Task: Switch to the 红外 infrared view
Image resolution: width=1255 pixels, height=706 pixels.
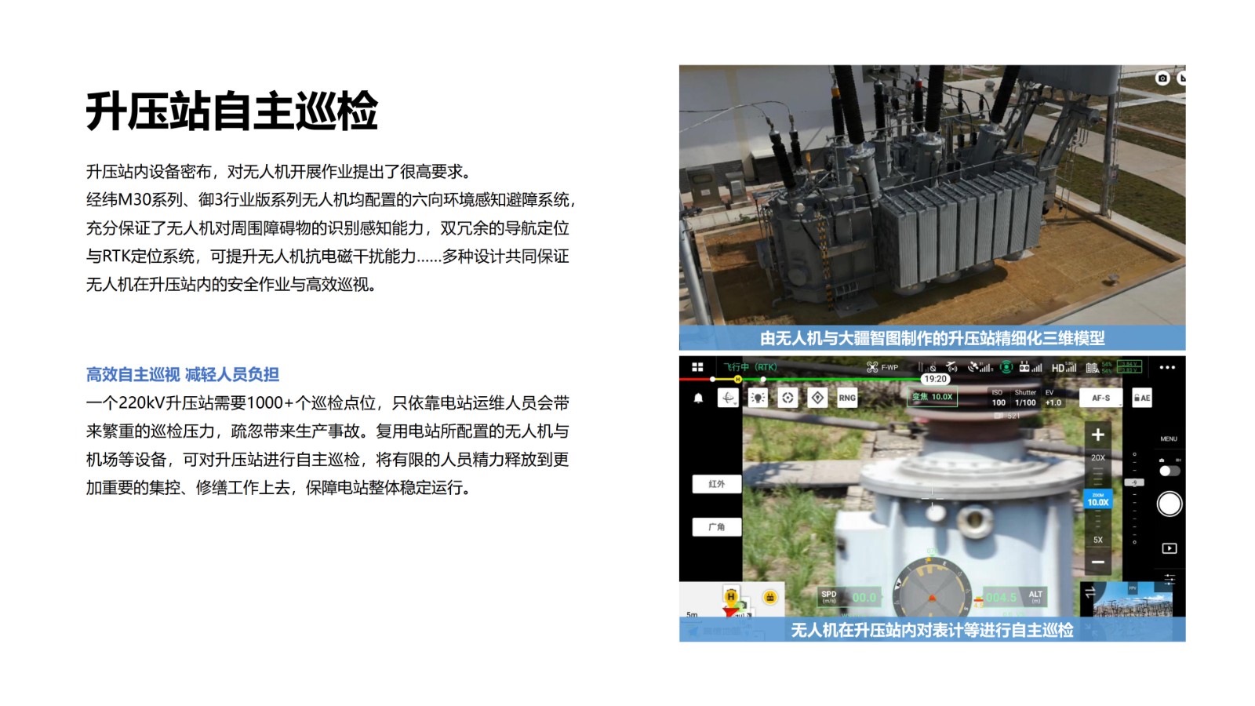Action: [x=717, y=484]
